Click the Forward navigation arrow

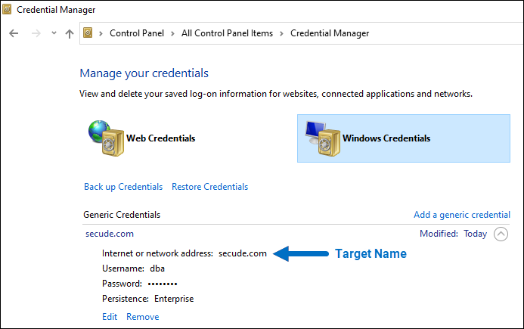click(35, 33)
